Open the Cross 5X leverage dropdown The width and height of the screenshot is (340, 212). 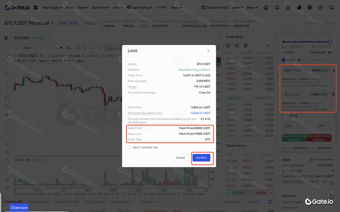click(68, 23)
